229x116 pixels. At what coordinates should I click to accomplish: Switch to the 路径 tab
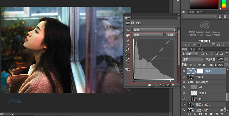[x=200, y=49]
